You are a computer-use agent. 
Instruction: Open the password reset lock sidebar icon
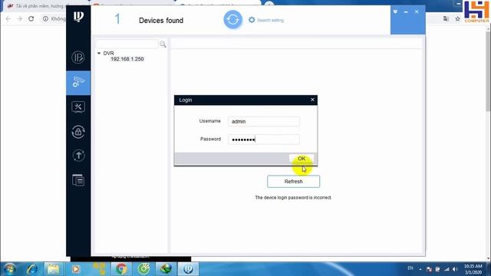(78, 132)
